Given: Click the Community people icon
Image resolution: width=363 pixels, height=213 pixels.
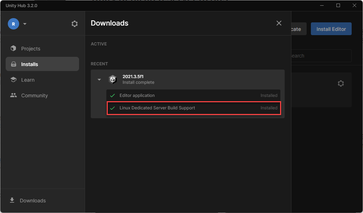Looking at the screenshot, I should (13, 95).
